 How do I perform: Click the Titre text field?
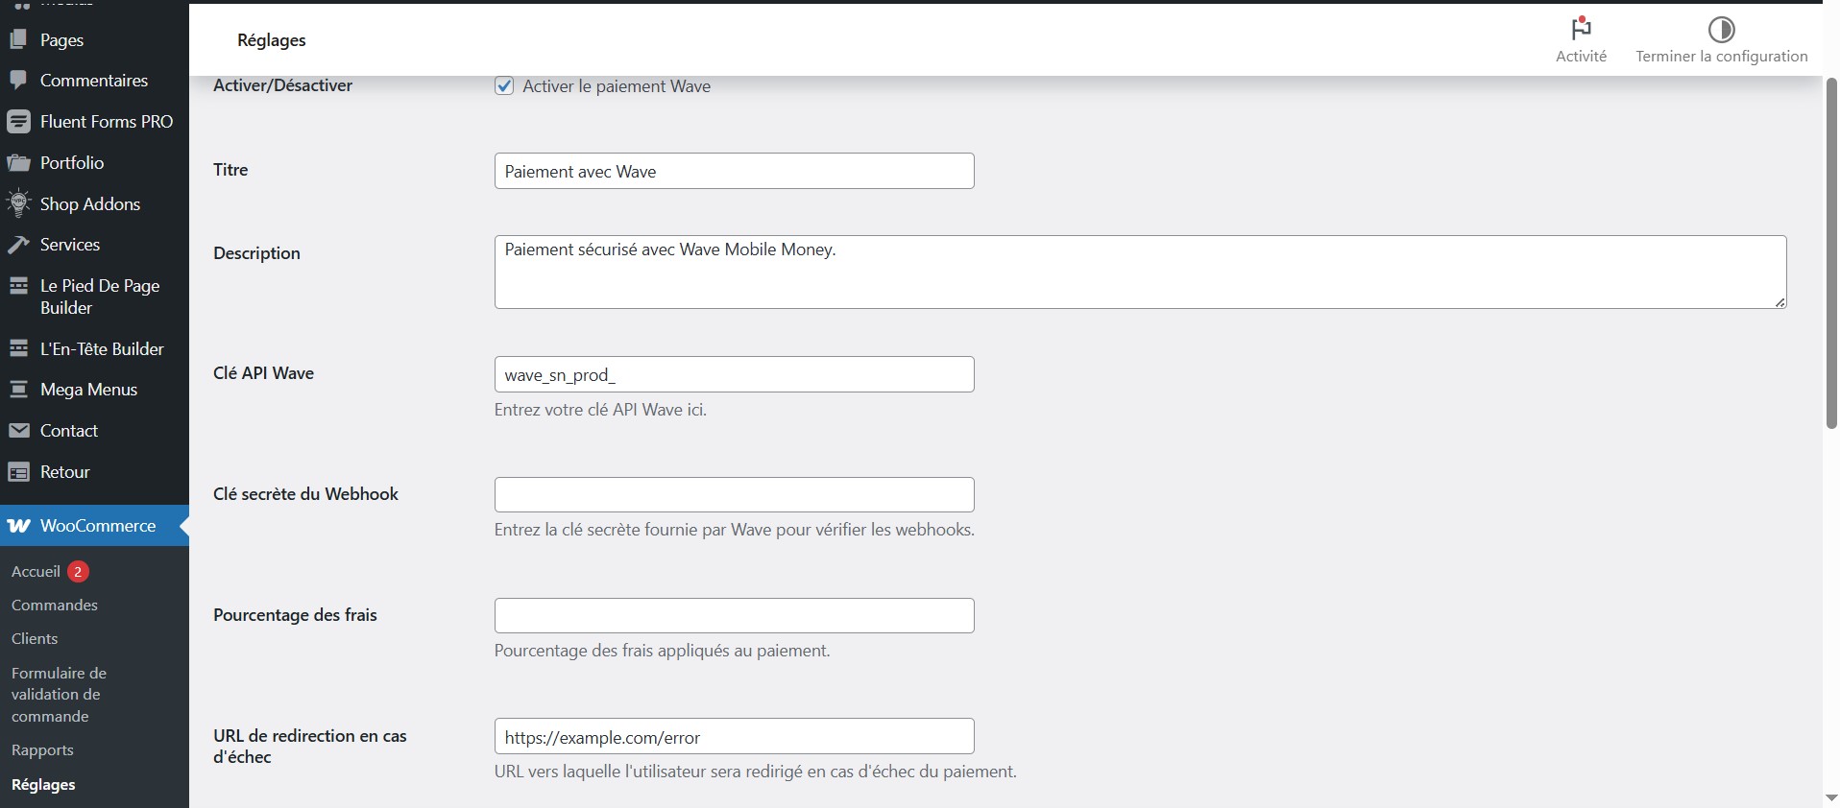pyautogui.click(x=734, y=172)
